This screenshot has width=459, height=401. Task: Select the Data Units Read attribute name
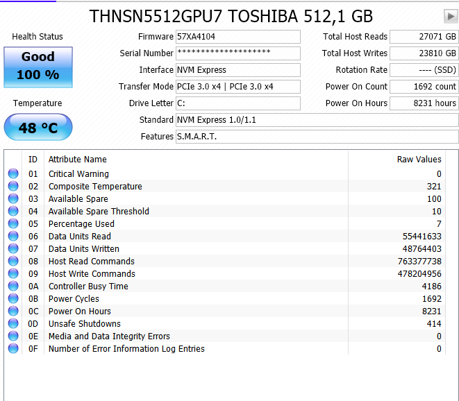pos(80,237)
